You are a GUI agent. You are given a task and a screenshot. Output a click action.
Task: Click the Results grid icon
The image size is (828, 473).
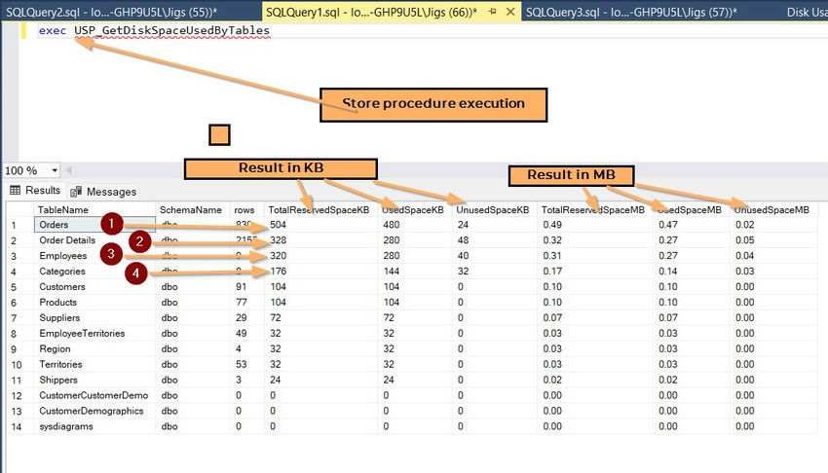click(16, 191)
